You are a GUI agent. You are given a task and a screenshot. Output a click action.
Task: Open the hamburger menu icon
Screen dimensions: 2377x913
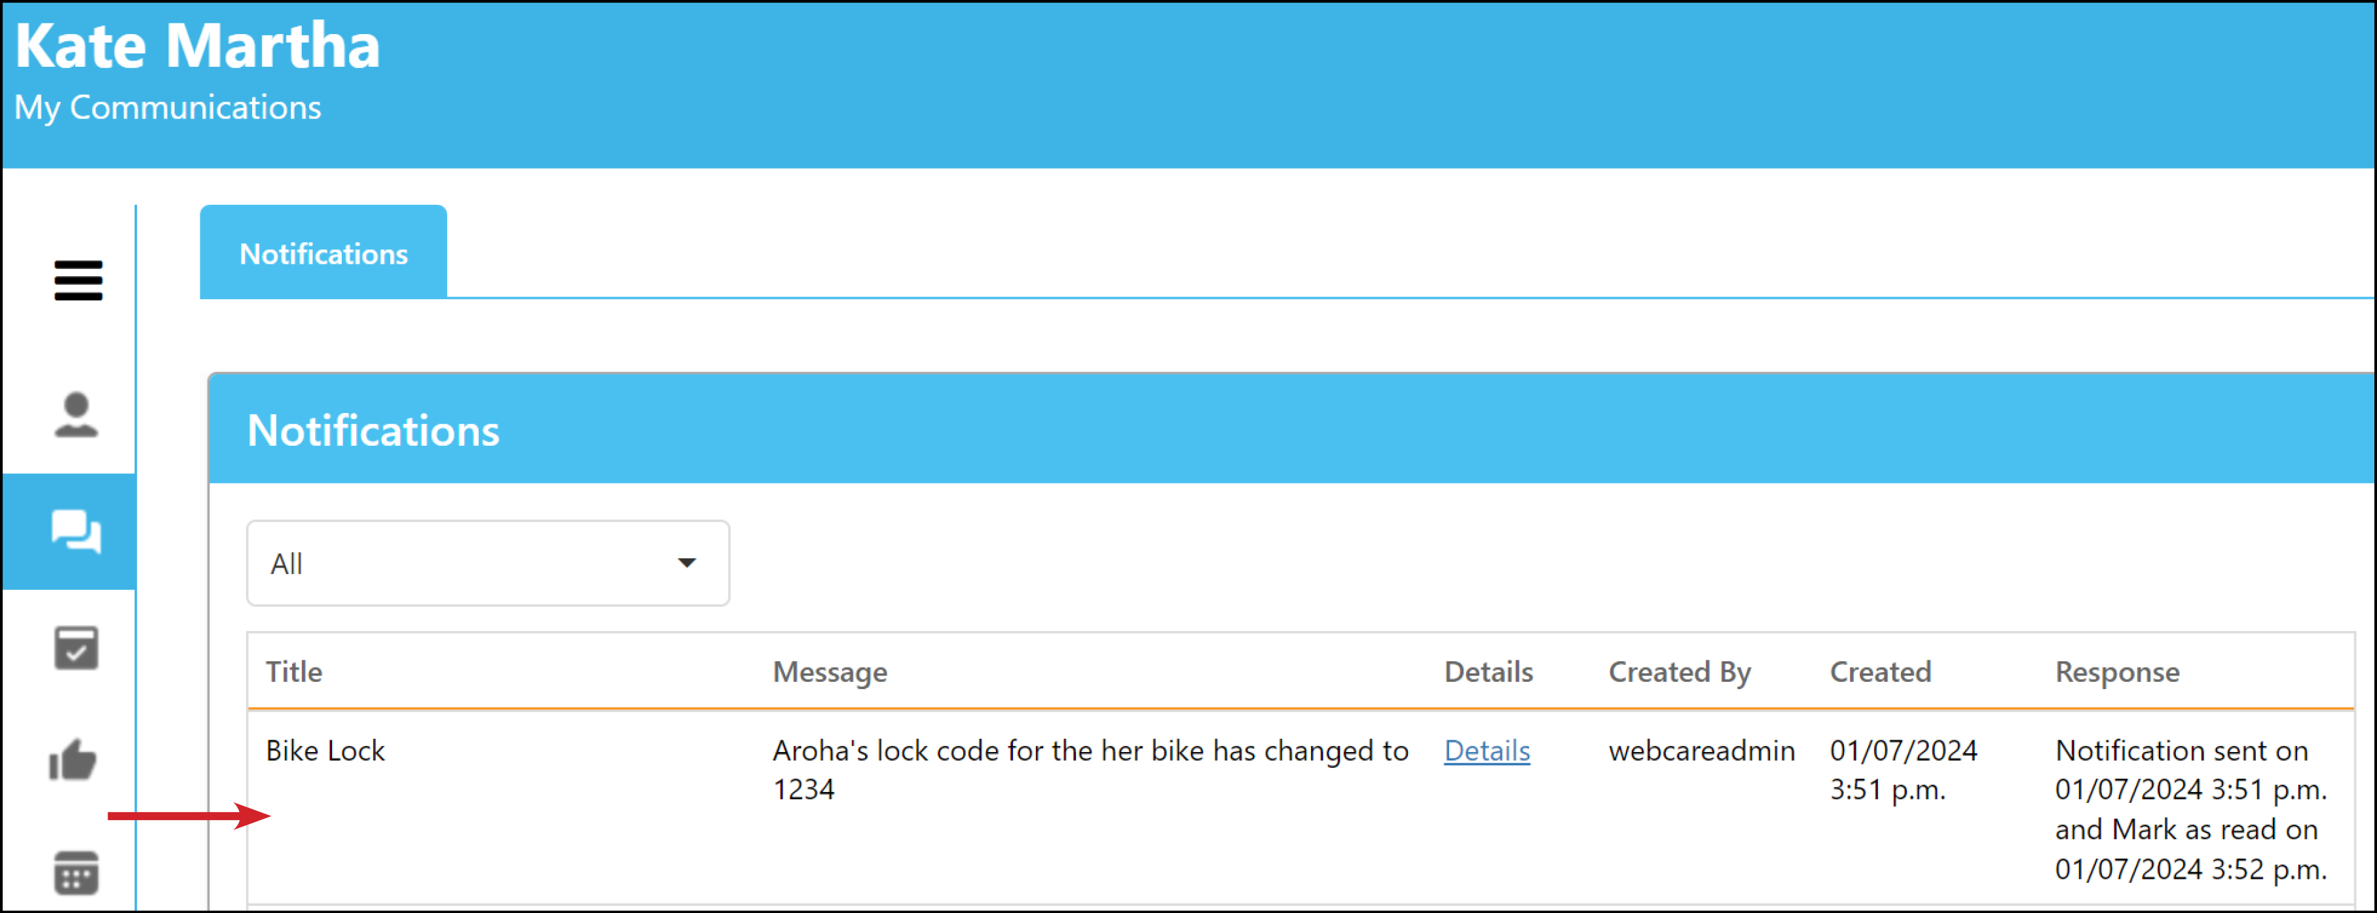[77, 280]
